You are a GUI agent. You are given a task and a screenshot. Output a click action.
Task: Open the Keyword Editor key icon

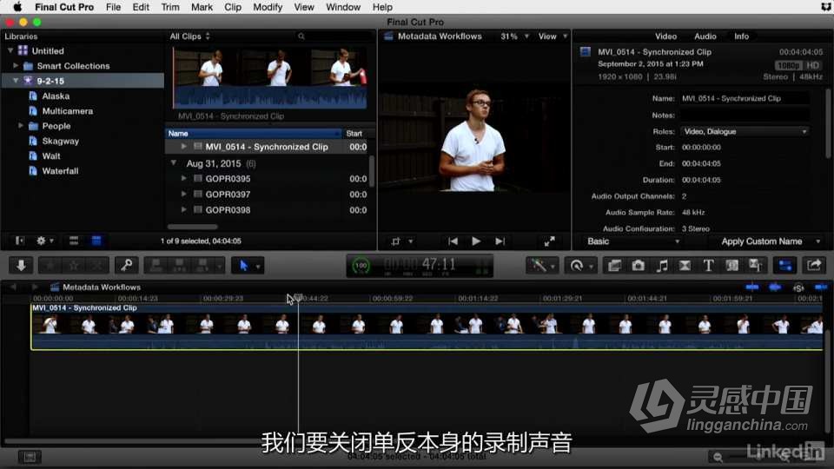click(x=127, y=266)
